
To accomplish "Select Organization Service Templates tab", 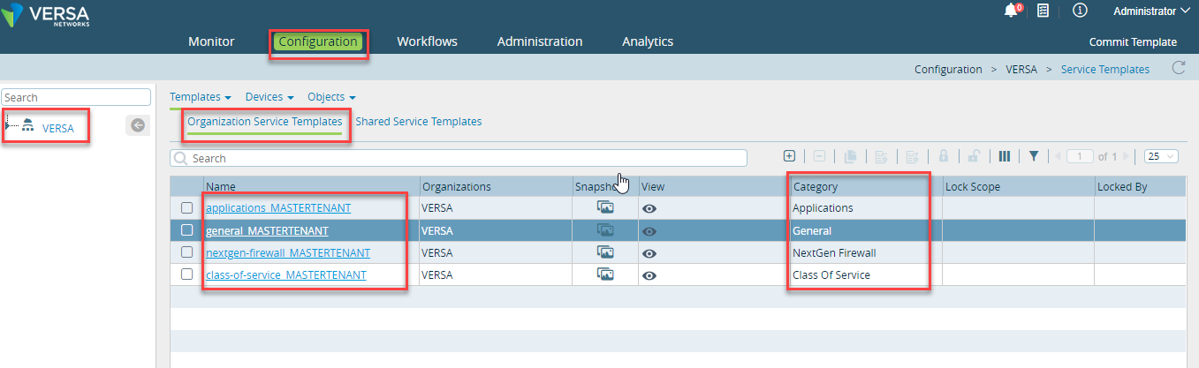I will [265, 122].
